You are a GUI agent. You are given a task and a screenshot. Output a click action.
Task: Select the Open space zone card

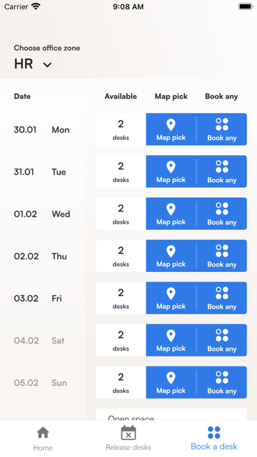(x=171, y=414)
